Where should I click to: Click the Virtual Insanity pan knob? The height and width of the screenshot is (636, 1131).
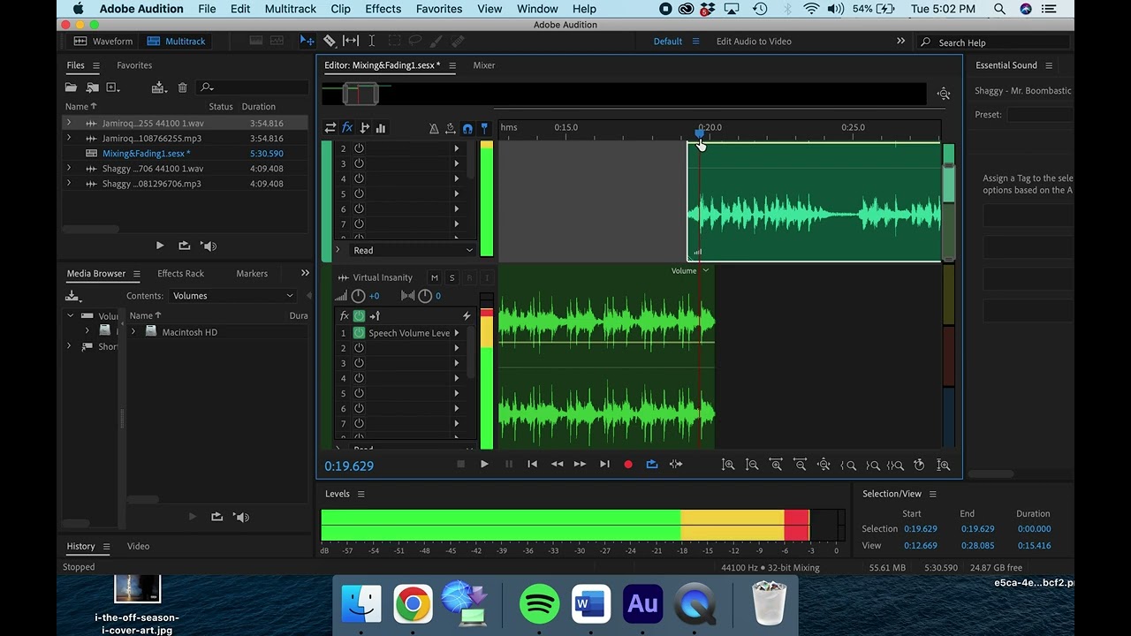coord(425,296)
